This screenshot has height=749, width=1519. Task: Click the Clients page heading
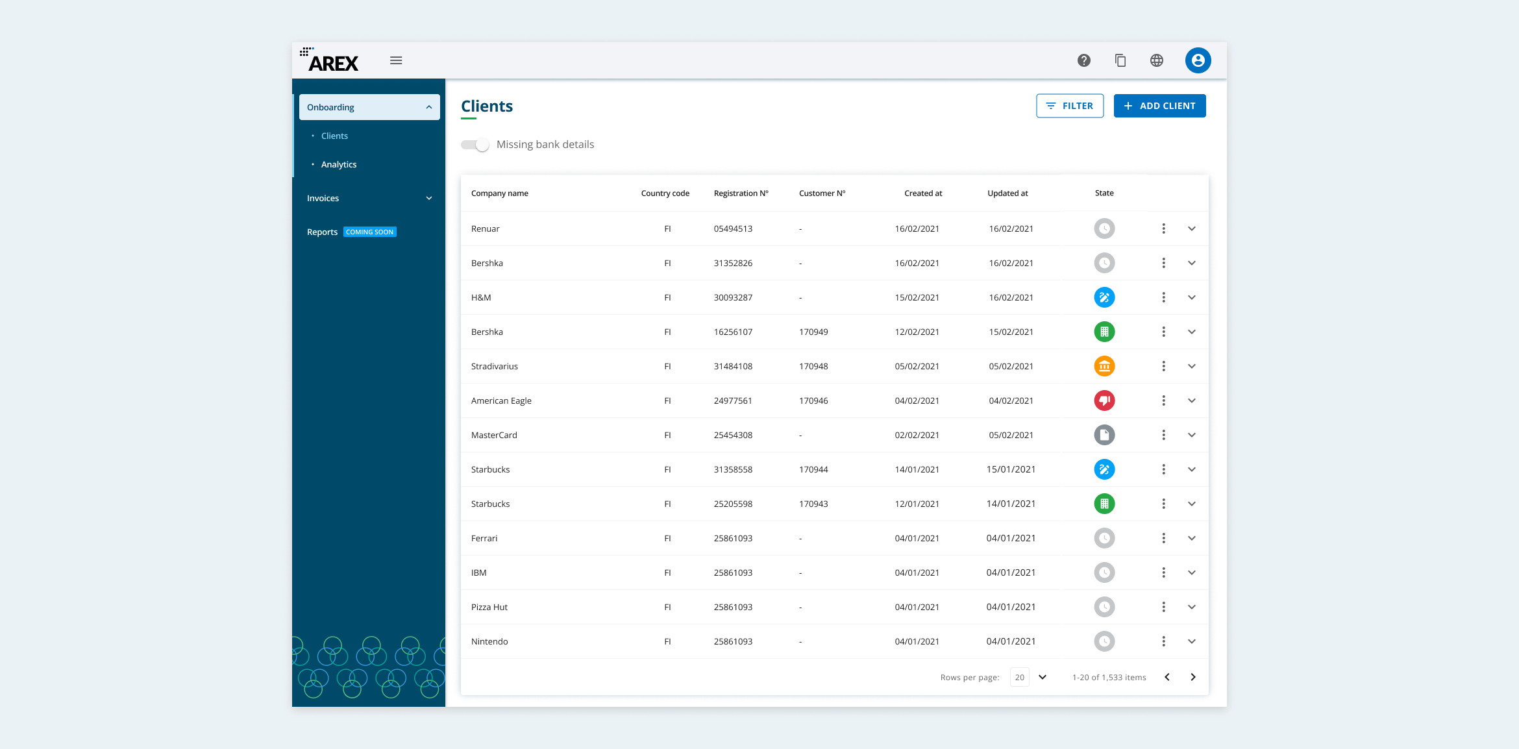[x=487, y=106]
